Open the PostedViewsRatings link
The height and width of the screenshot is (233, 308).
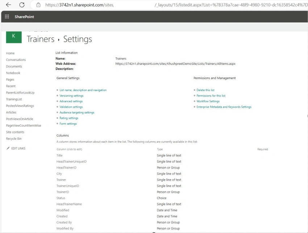(x=20, y=106)
